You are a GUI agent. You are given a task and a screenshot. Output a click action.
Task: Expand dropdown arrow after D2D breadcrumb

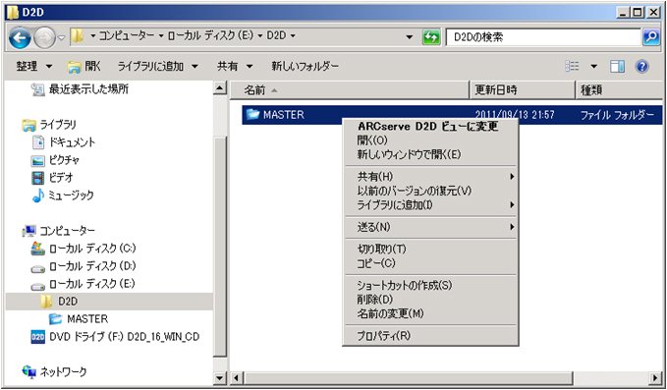click(x=292, y=36)
